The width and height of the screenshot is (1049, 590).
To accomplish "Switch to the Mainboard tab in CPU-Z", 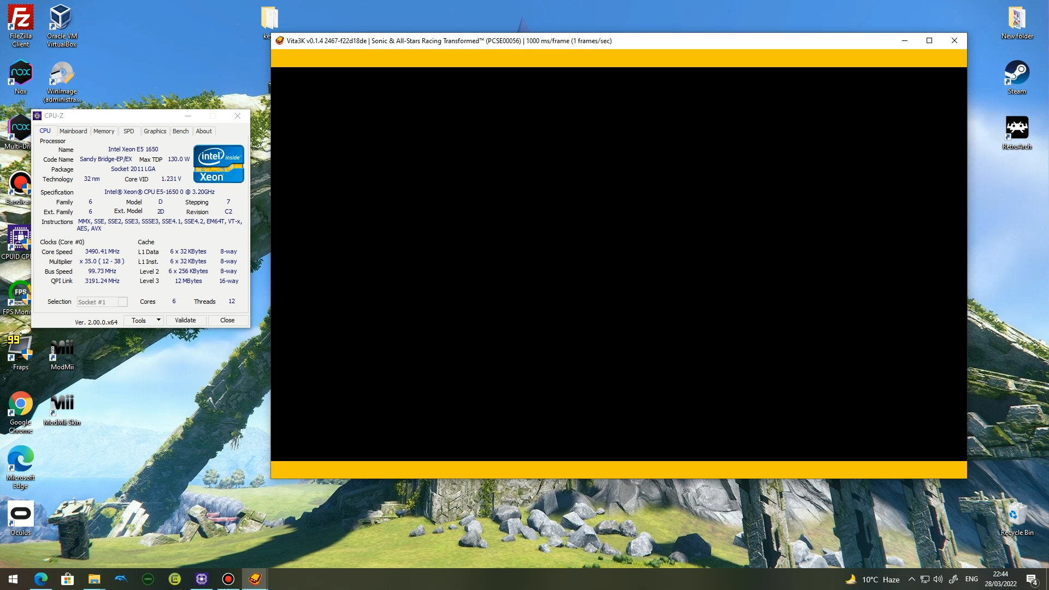I will tap(73, 131).
